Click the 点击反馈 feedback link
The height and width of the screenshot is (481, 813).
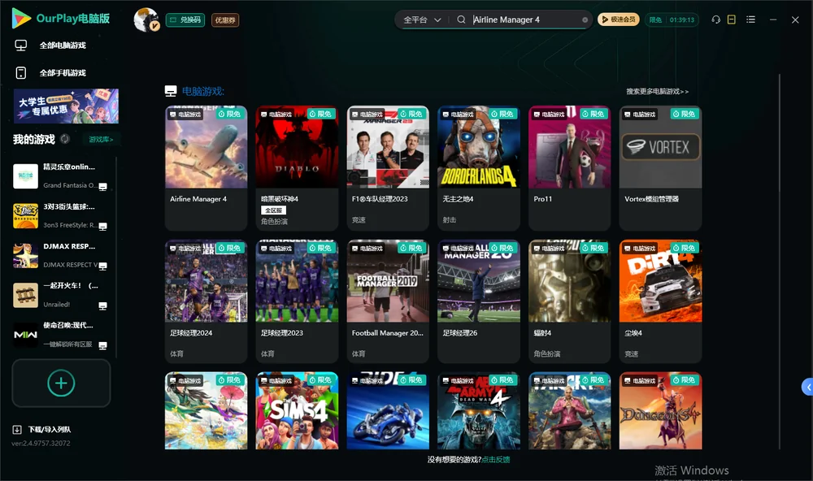pos(495,460)
